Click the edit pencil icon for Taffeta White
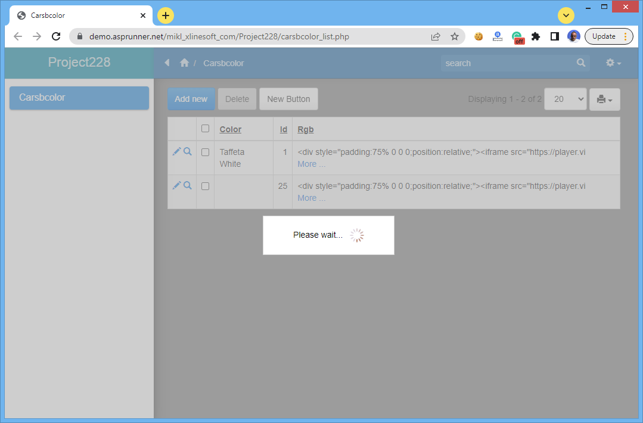 pyautogui.click(x=176, y=152)
